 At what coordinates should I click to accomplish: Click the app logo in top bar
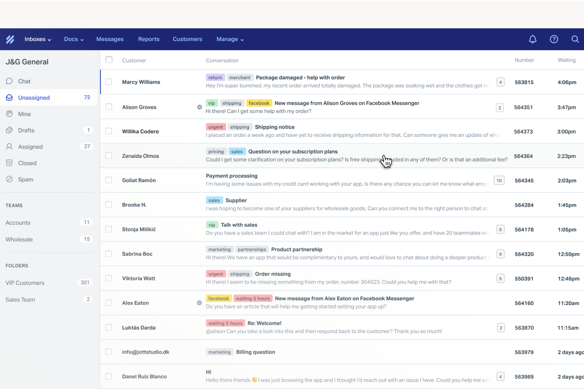tap(10, 39)
